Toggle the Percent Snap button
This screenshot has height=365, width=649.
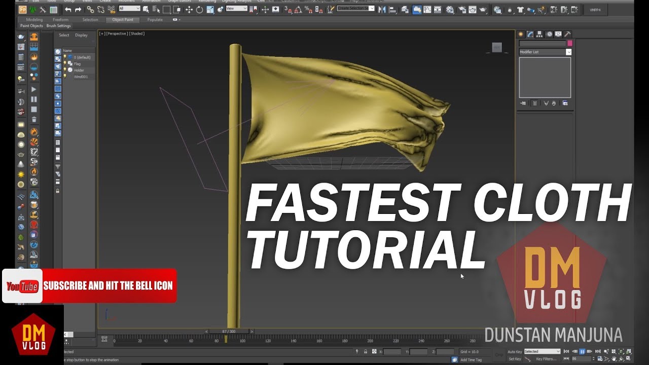point(308,10)
